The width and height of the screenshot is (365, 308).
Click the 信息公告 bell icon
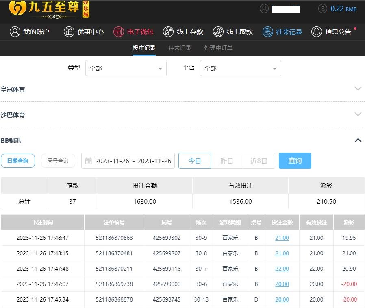(x=317, y=32)
